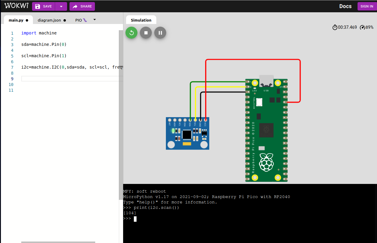
Task: Open the PIO tab
Action: pyautogui.click(x=81, y=20)
